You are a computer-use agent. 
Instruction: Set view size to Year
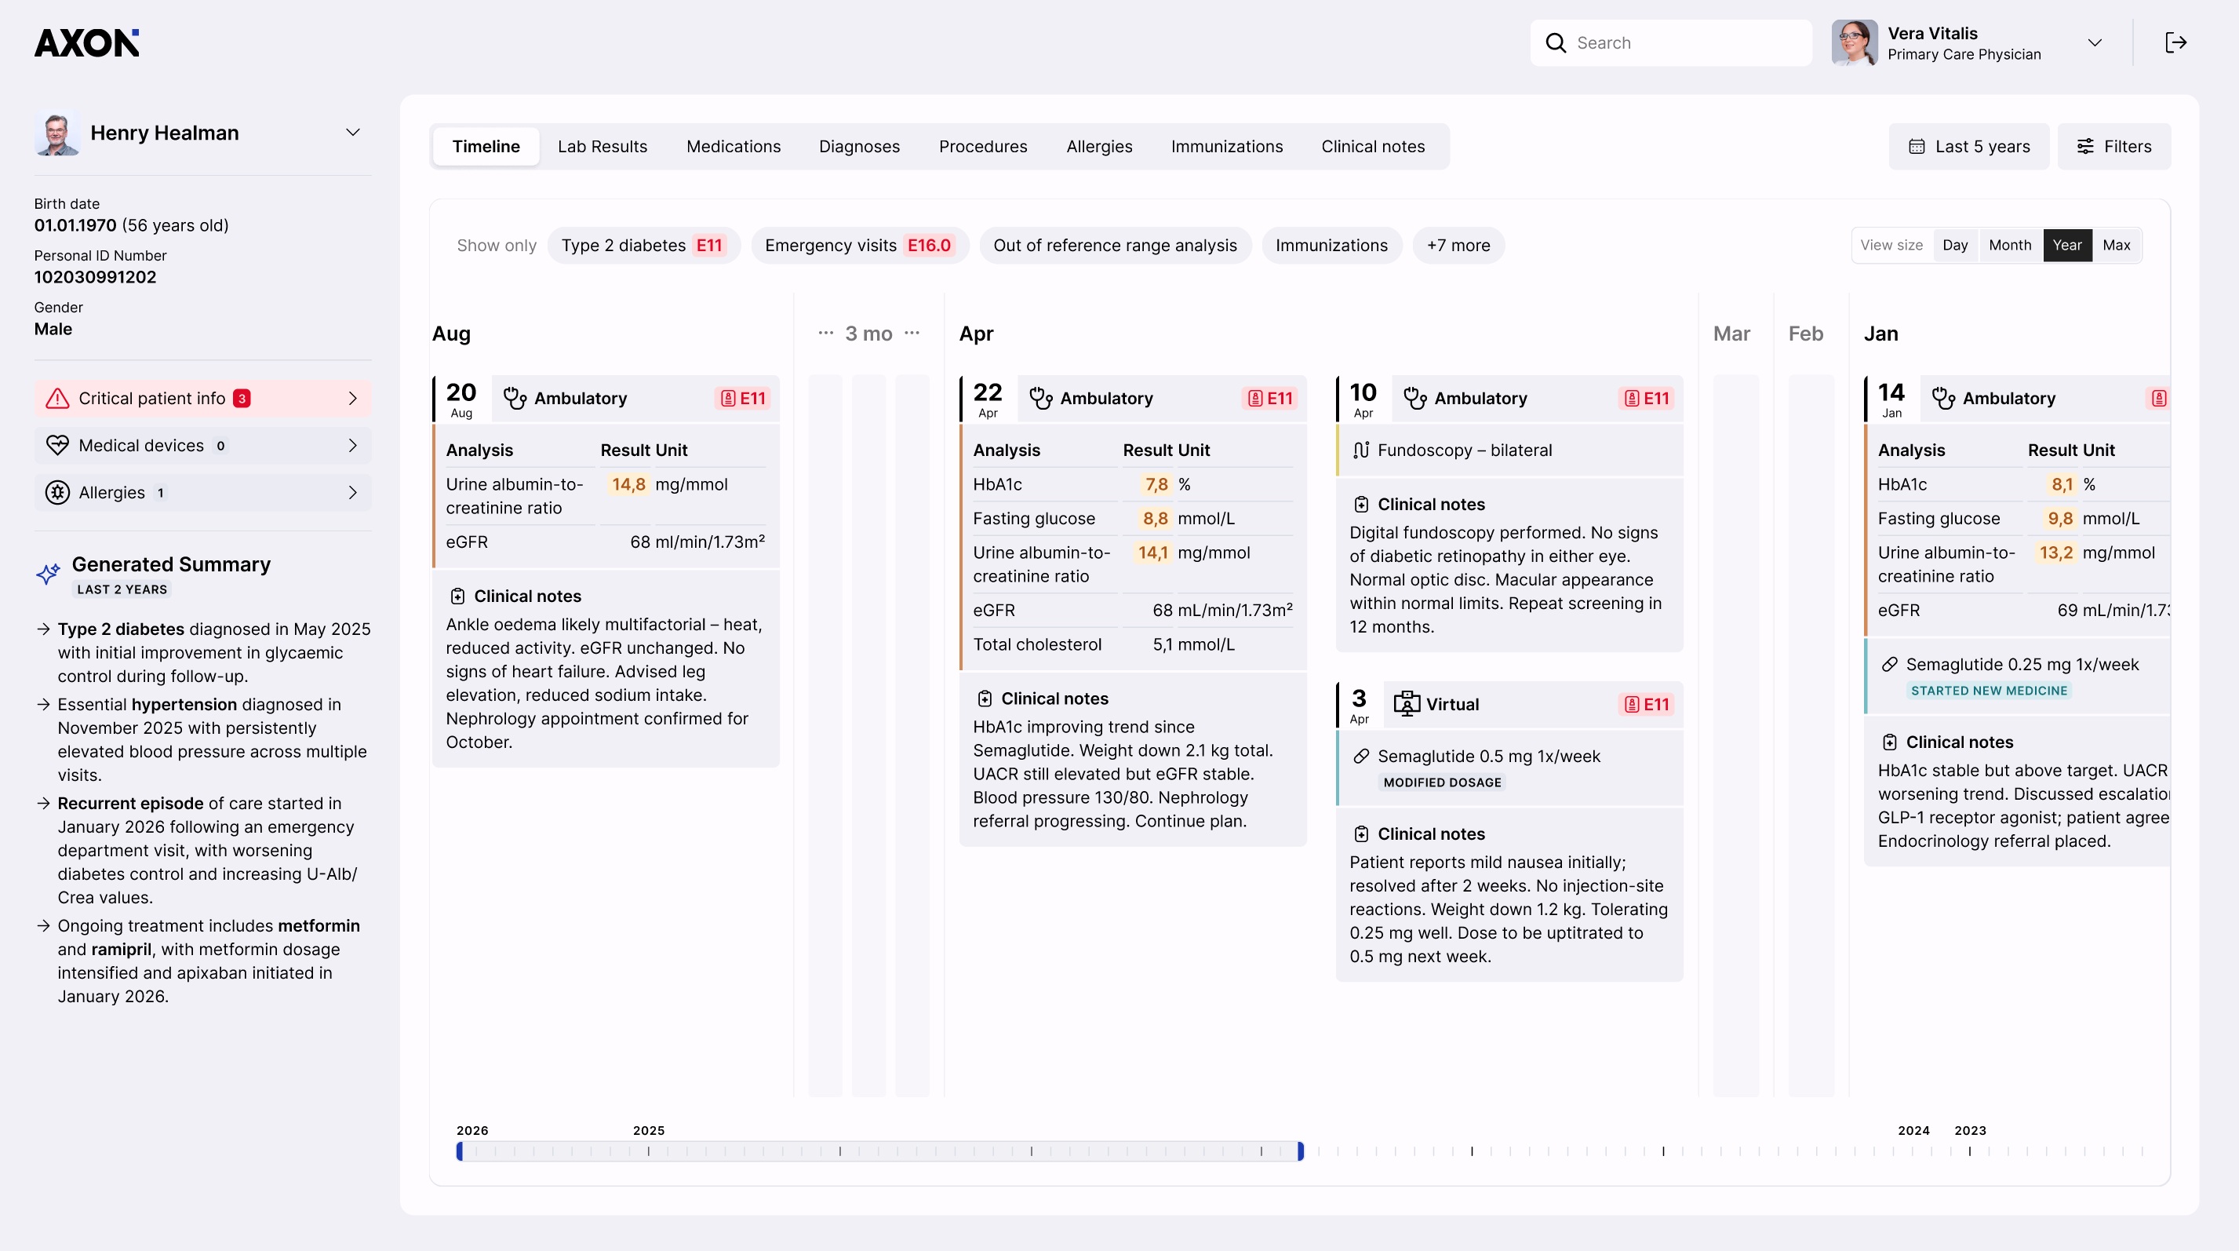coord(2067,245)
